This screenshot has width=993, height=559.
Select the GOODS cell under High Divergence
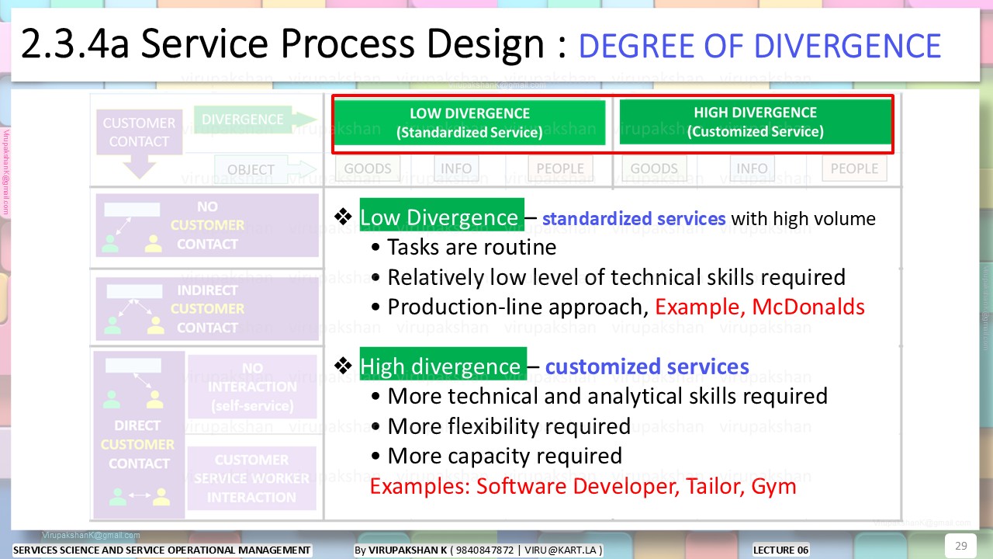[x=654, y=168]
